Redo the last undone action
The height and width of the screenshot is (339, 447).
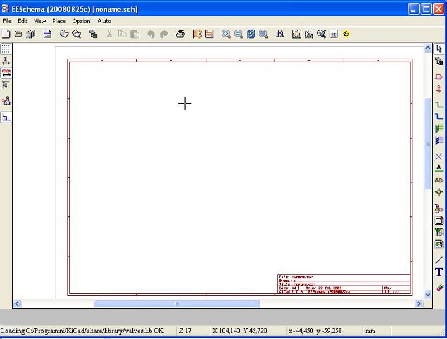coord(164,34)
